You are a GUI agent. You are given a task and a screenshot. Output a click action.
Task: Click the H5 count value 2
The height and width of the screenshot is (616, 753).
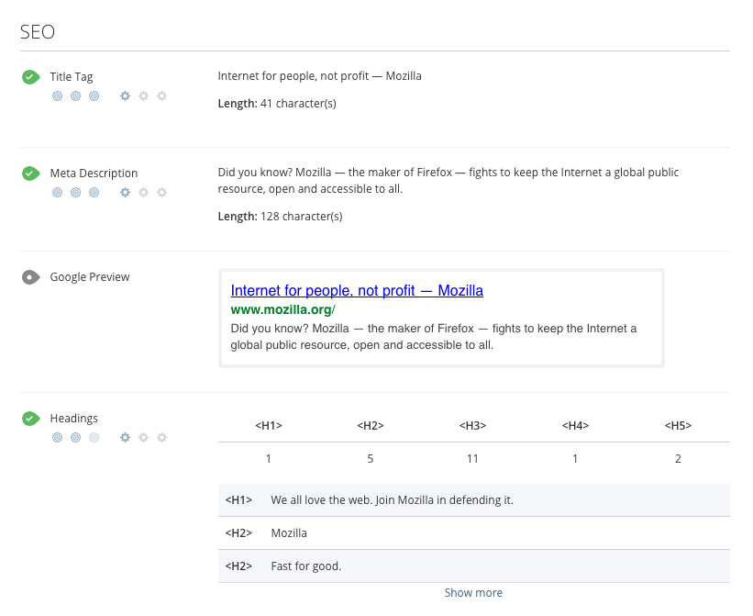tap(678, 459)
